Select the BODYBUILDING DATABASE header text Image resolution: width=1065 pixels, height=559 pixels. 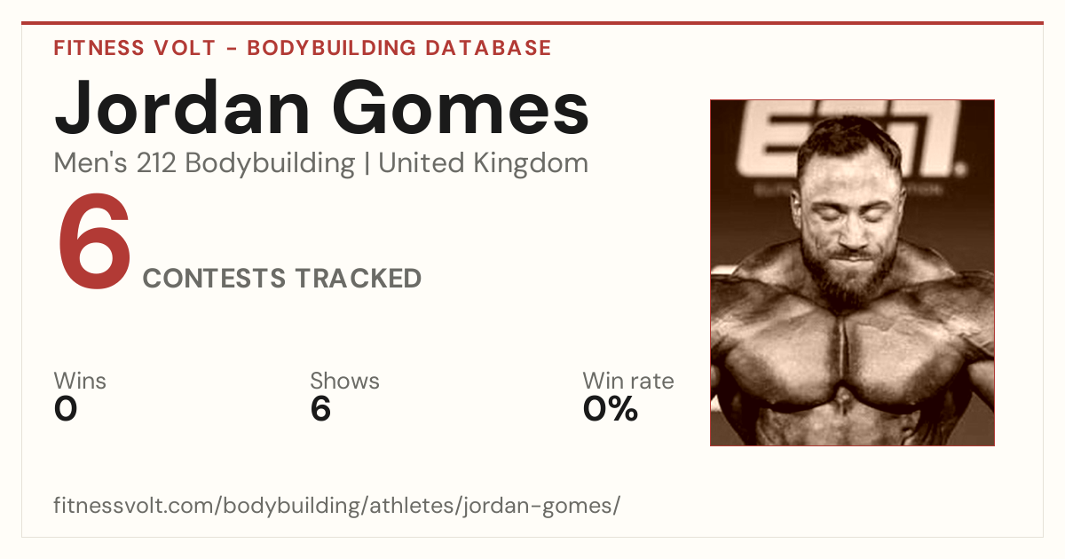point(399,48)
